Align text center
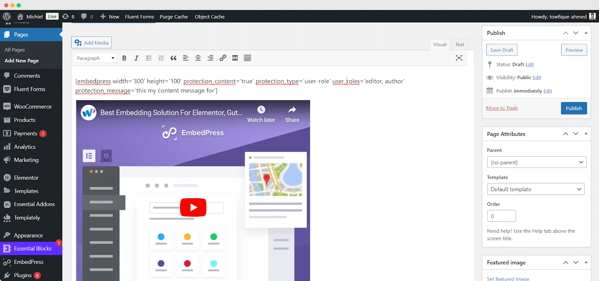The image size is (599, 281). coord(198,58)
